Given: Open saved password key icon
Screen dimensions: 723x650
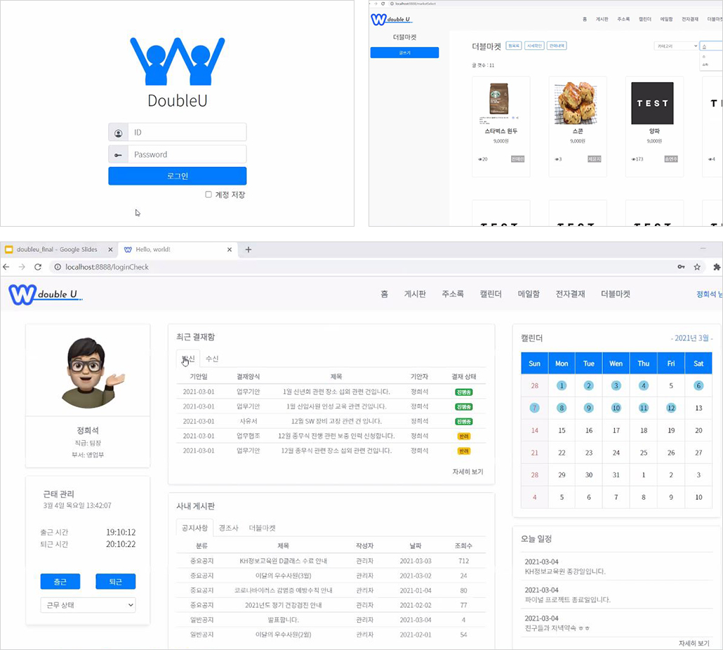Looking at the screenshot, I should [681, 267].
